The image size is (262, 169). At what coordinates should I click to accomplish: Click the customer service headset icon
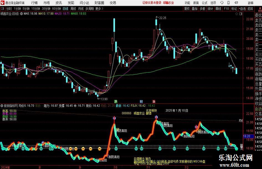coord(222,3)
